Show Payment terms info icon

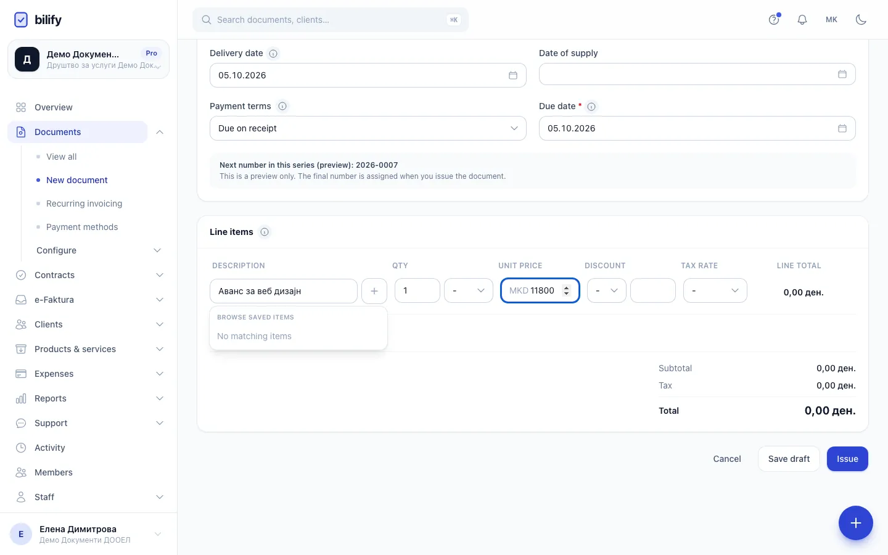click(282, 106)
